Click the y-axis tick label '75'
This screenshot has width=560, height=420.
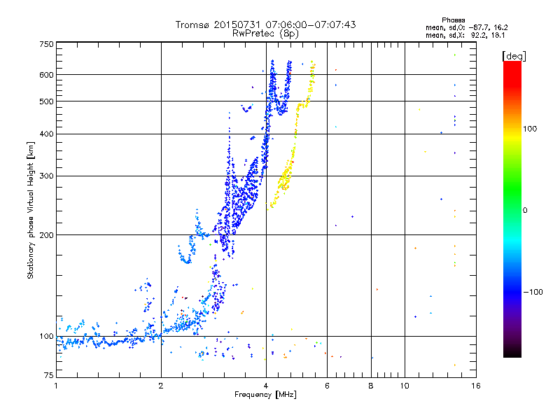(49, 375)
